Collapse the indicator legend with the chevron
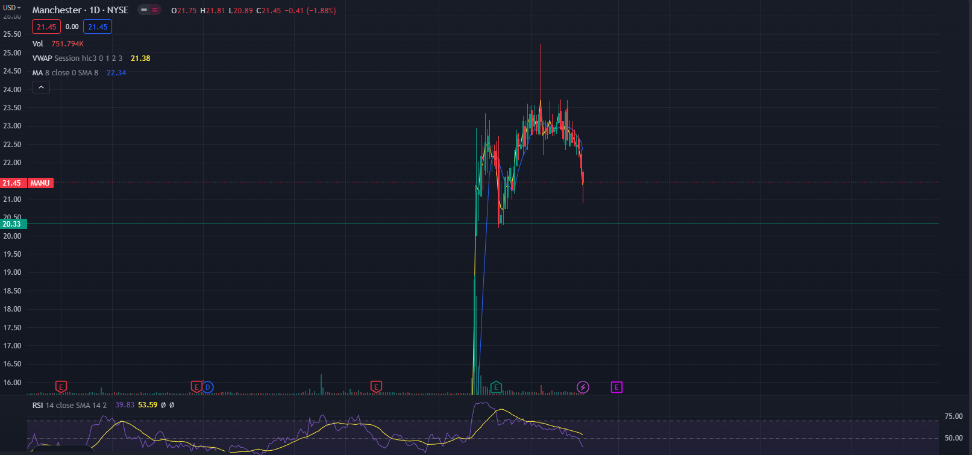The height and width of the screenshot is (455, 972). pos(41,87)
